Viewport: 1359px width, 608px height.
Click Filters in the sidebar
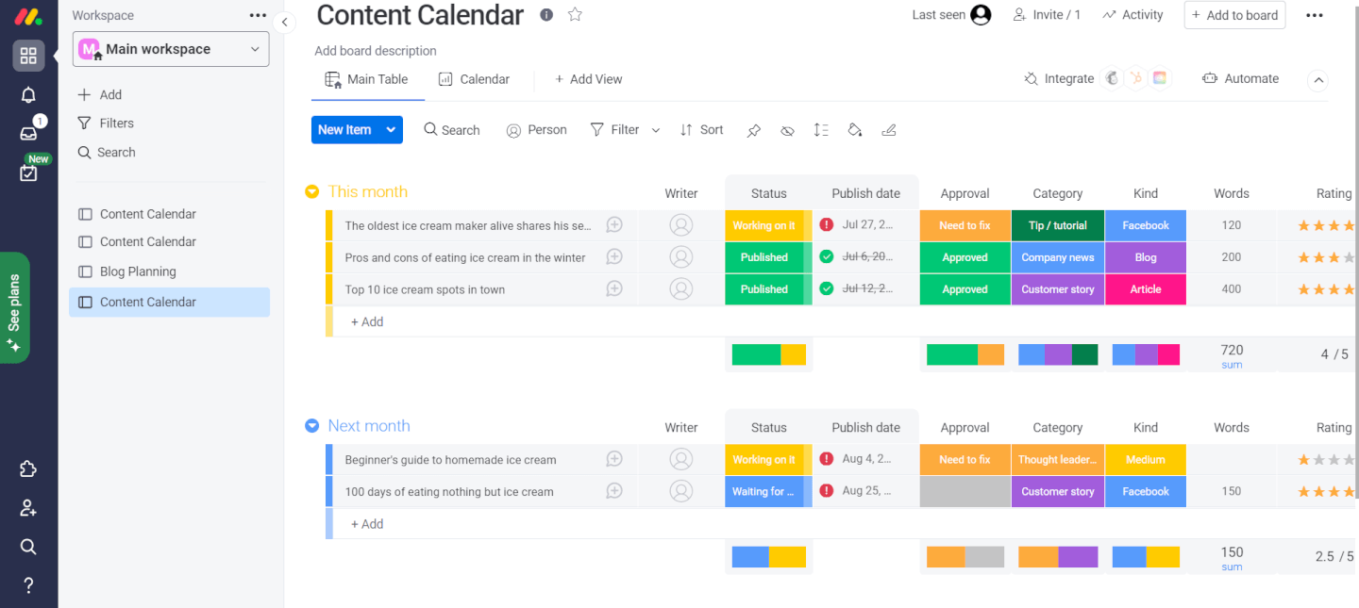point(106,123)
